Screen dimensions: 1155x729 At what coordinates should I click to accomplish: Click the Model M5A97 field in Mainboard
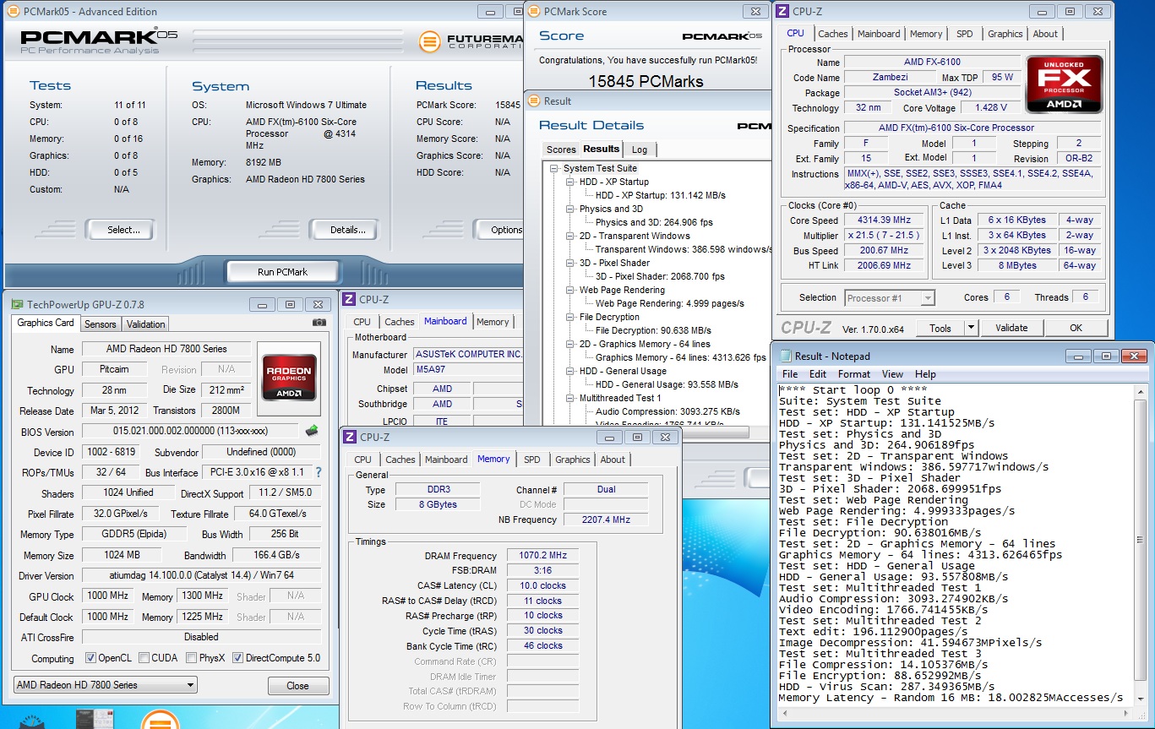(x=467, y=370)
